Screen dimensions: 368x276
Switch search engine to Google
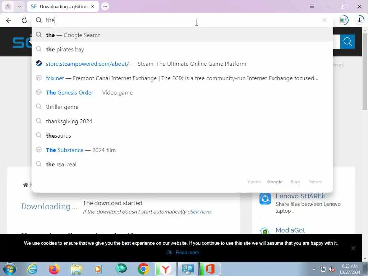tap(275, 182)
